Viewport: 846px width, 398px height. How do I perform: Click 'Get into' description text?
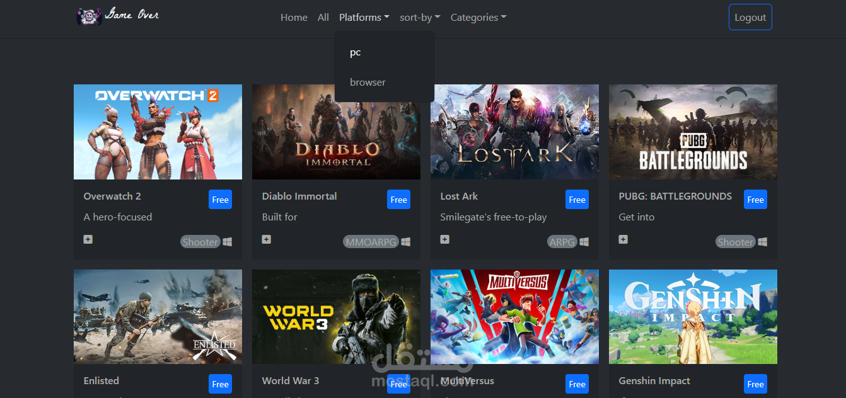pyautogui.click(x=637, y=217)
